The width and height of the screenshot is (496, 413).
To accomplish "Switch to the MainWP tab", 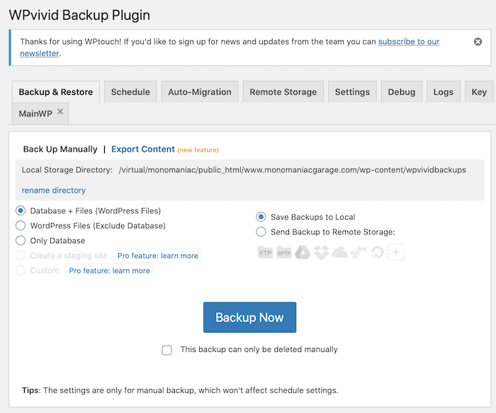I will (35, 113).
